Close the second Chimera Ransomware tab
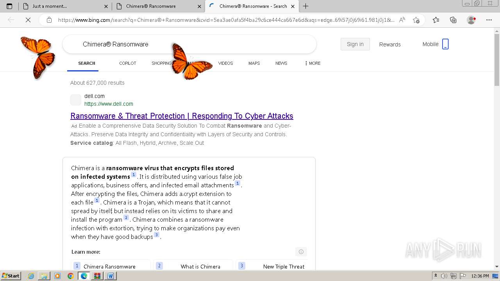500x281 pixels. click(x=199, y=6)
